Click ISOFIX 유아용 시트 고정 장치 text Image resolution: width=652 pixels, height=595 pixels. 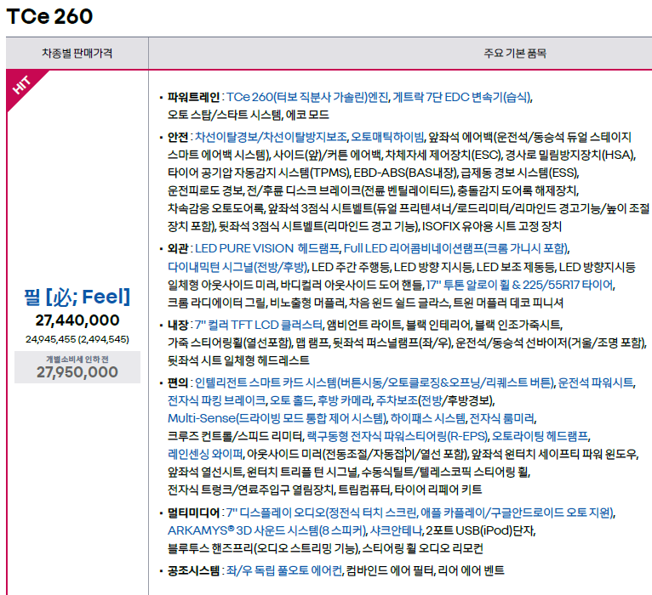coord(492,226)
